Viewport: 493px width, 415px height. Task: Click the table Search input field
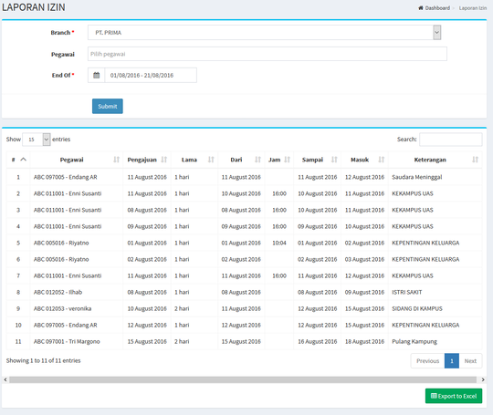pos(451,140)
